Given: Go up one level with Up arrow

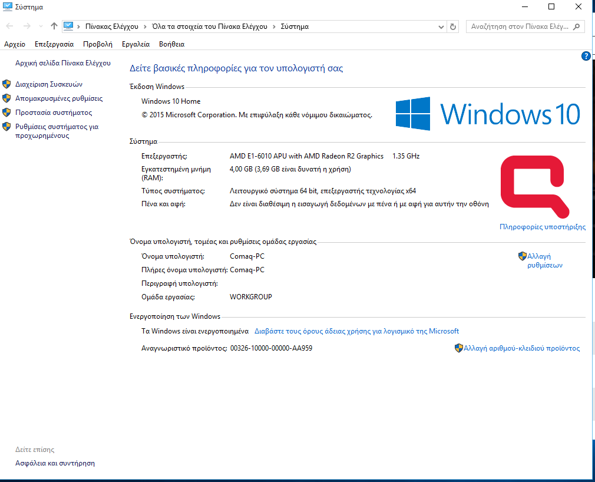Looking at the screenshot, I should click(54, 26).
